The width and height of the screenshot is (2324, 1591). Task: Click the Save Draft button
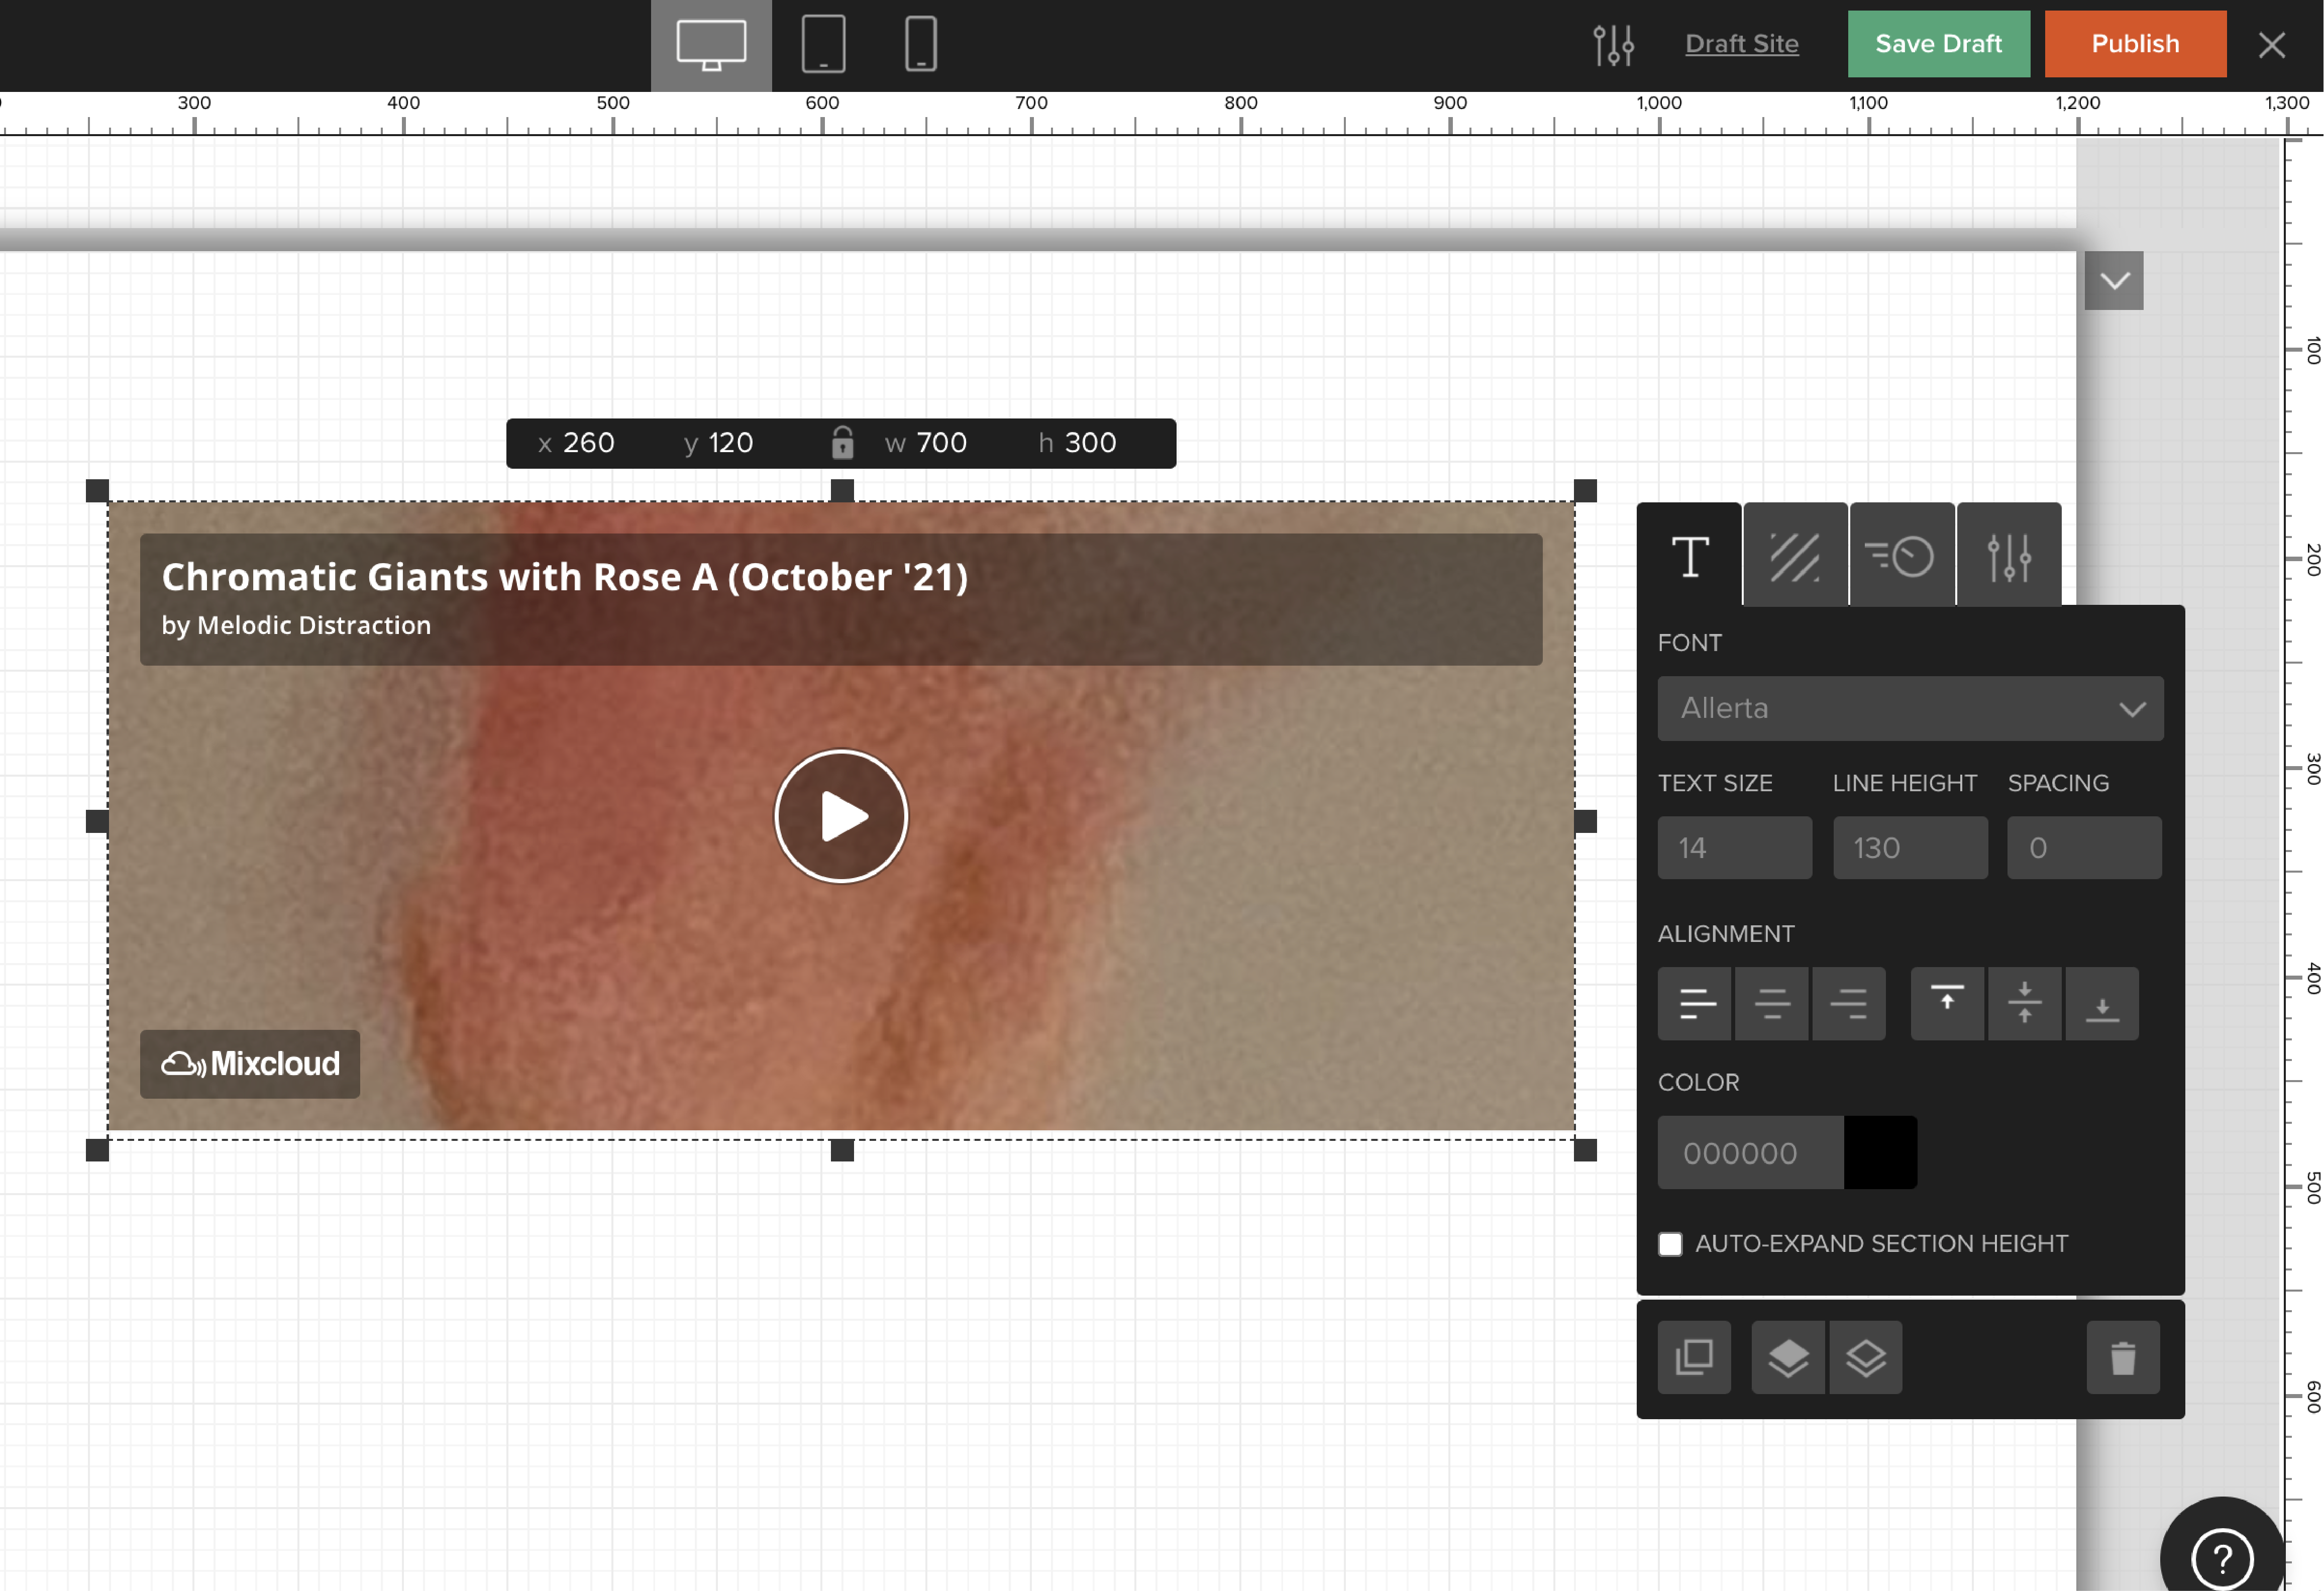point(1937,44)
